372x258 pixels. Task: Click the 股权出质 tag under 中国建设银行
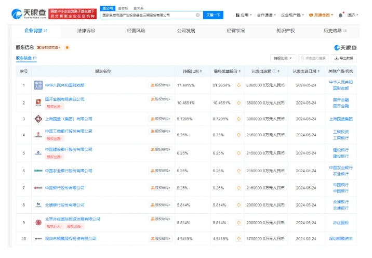coord(54,157)
